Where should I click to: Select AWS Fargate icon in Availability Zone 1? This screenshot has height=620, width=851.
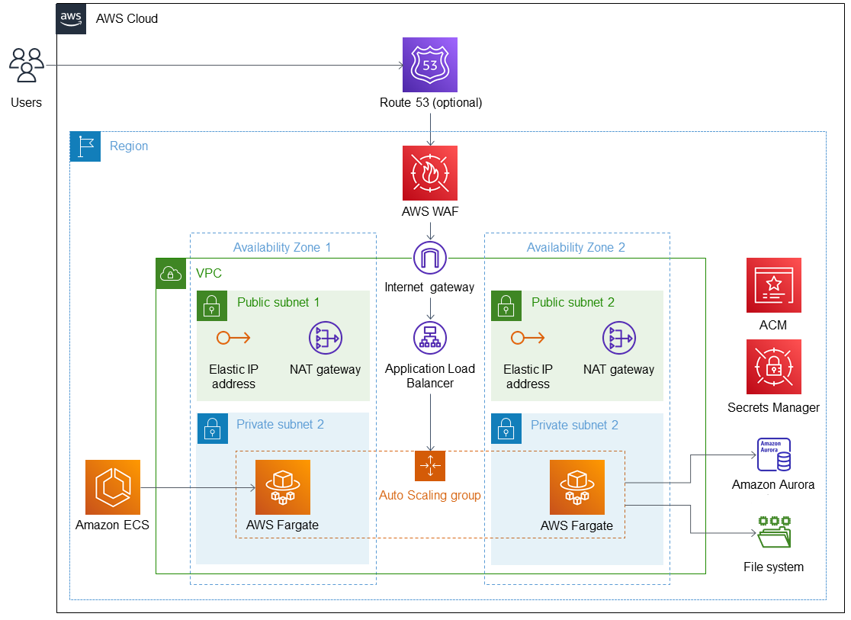click(283, 487)
